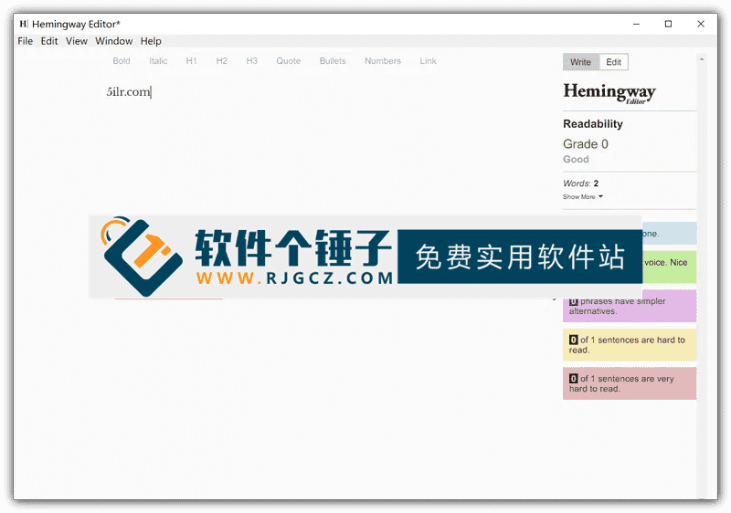Open the Edit menu in menu bar
This screenshot has width=731, height=513.
[49, 41]
